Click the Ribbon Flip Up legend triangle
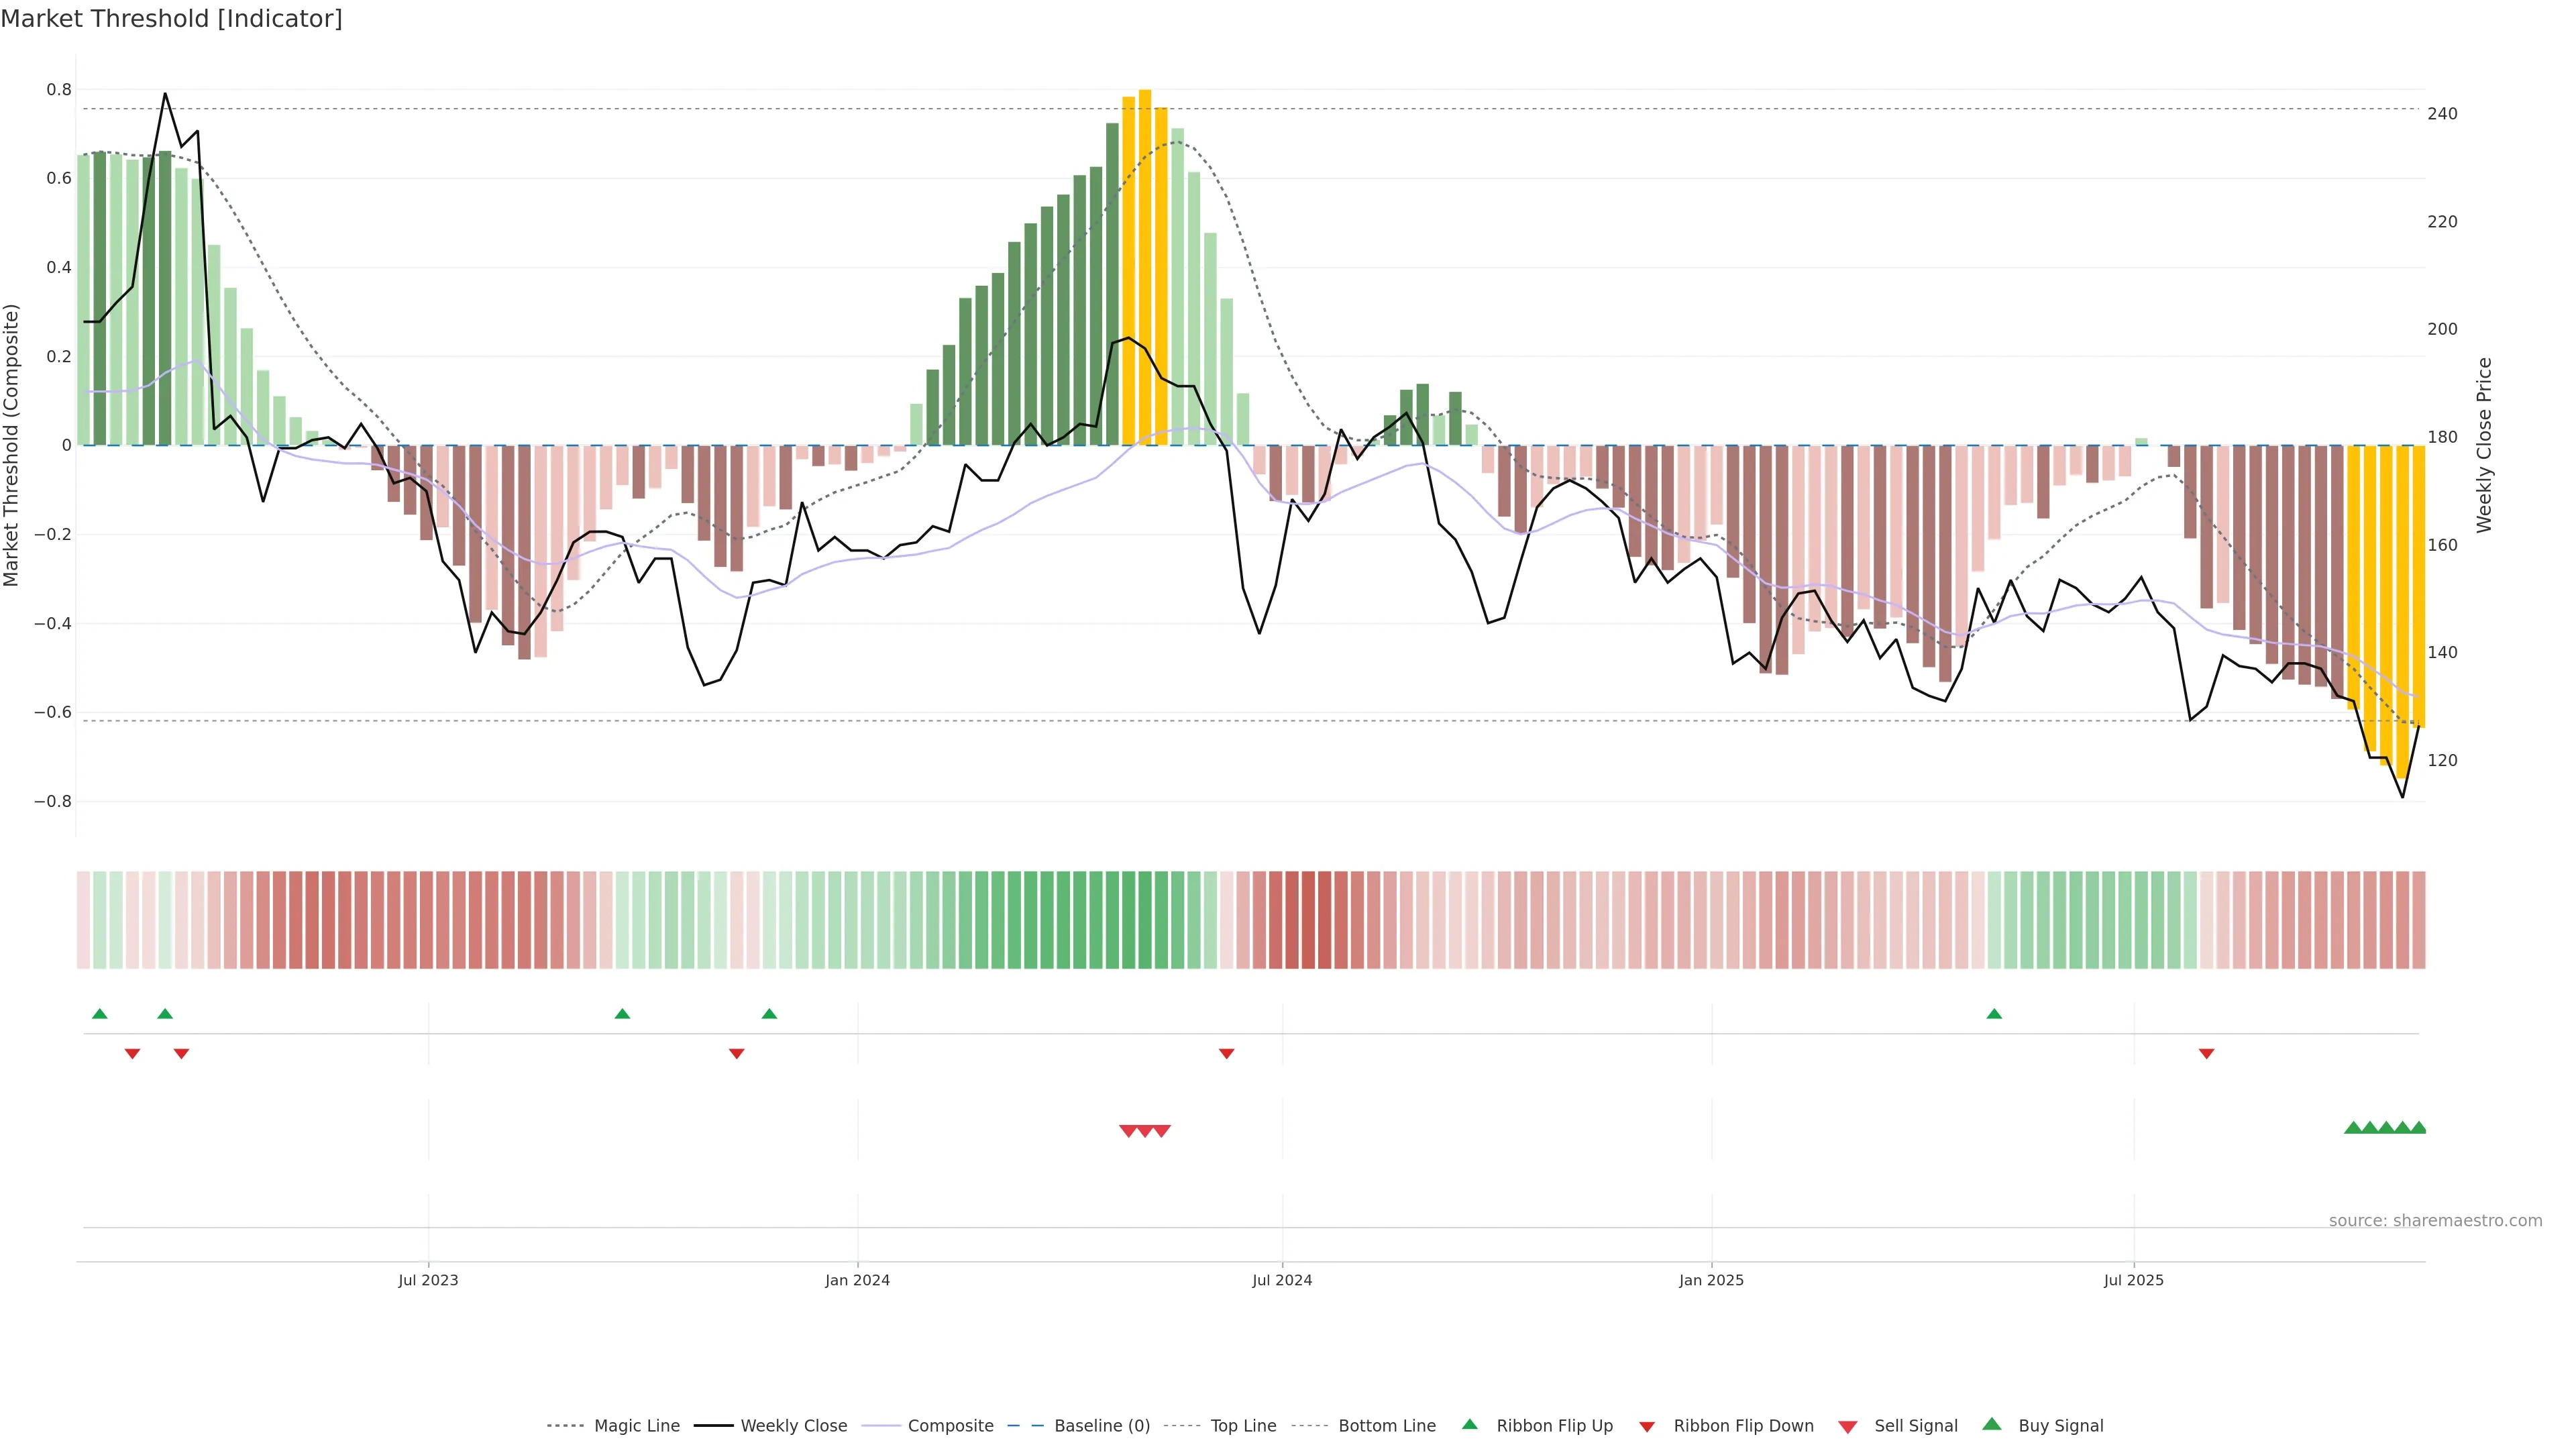This screenshot has height=1449, width=2576. pos(1469,1424)
